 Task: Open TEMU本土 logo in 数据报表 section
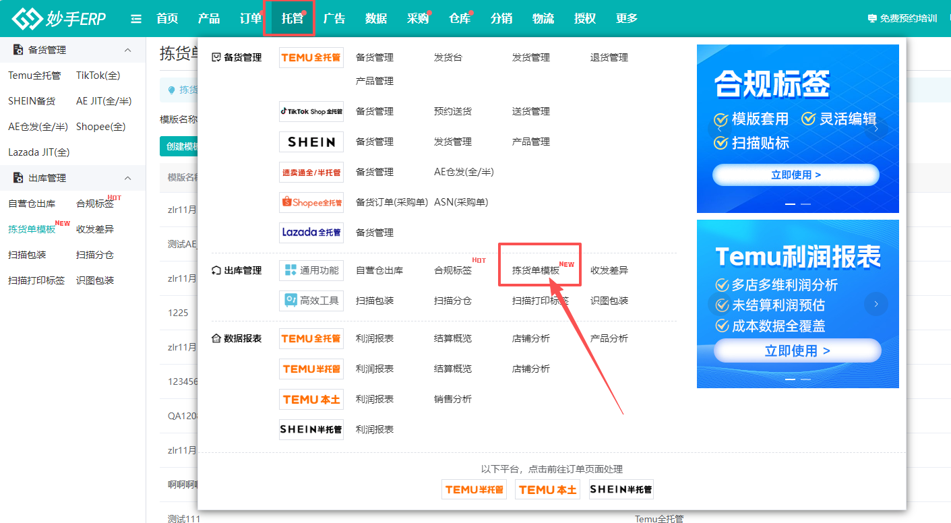click(311, 399)
